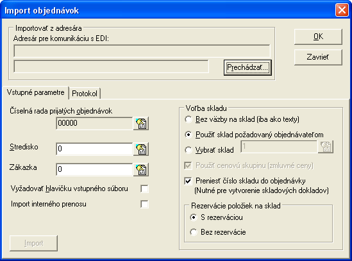Select S rezerváciou radio option

tap(194, 217)
